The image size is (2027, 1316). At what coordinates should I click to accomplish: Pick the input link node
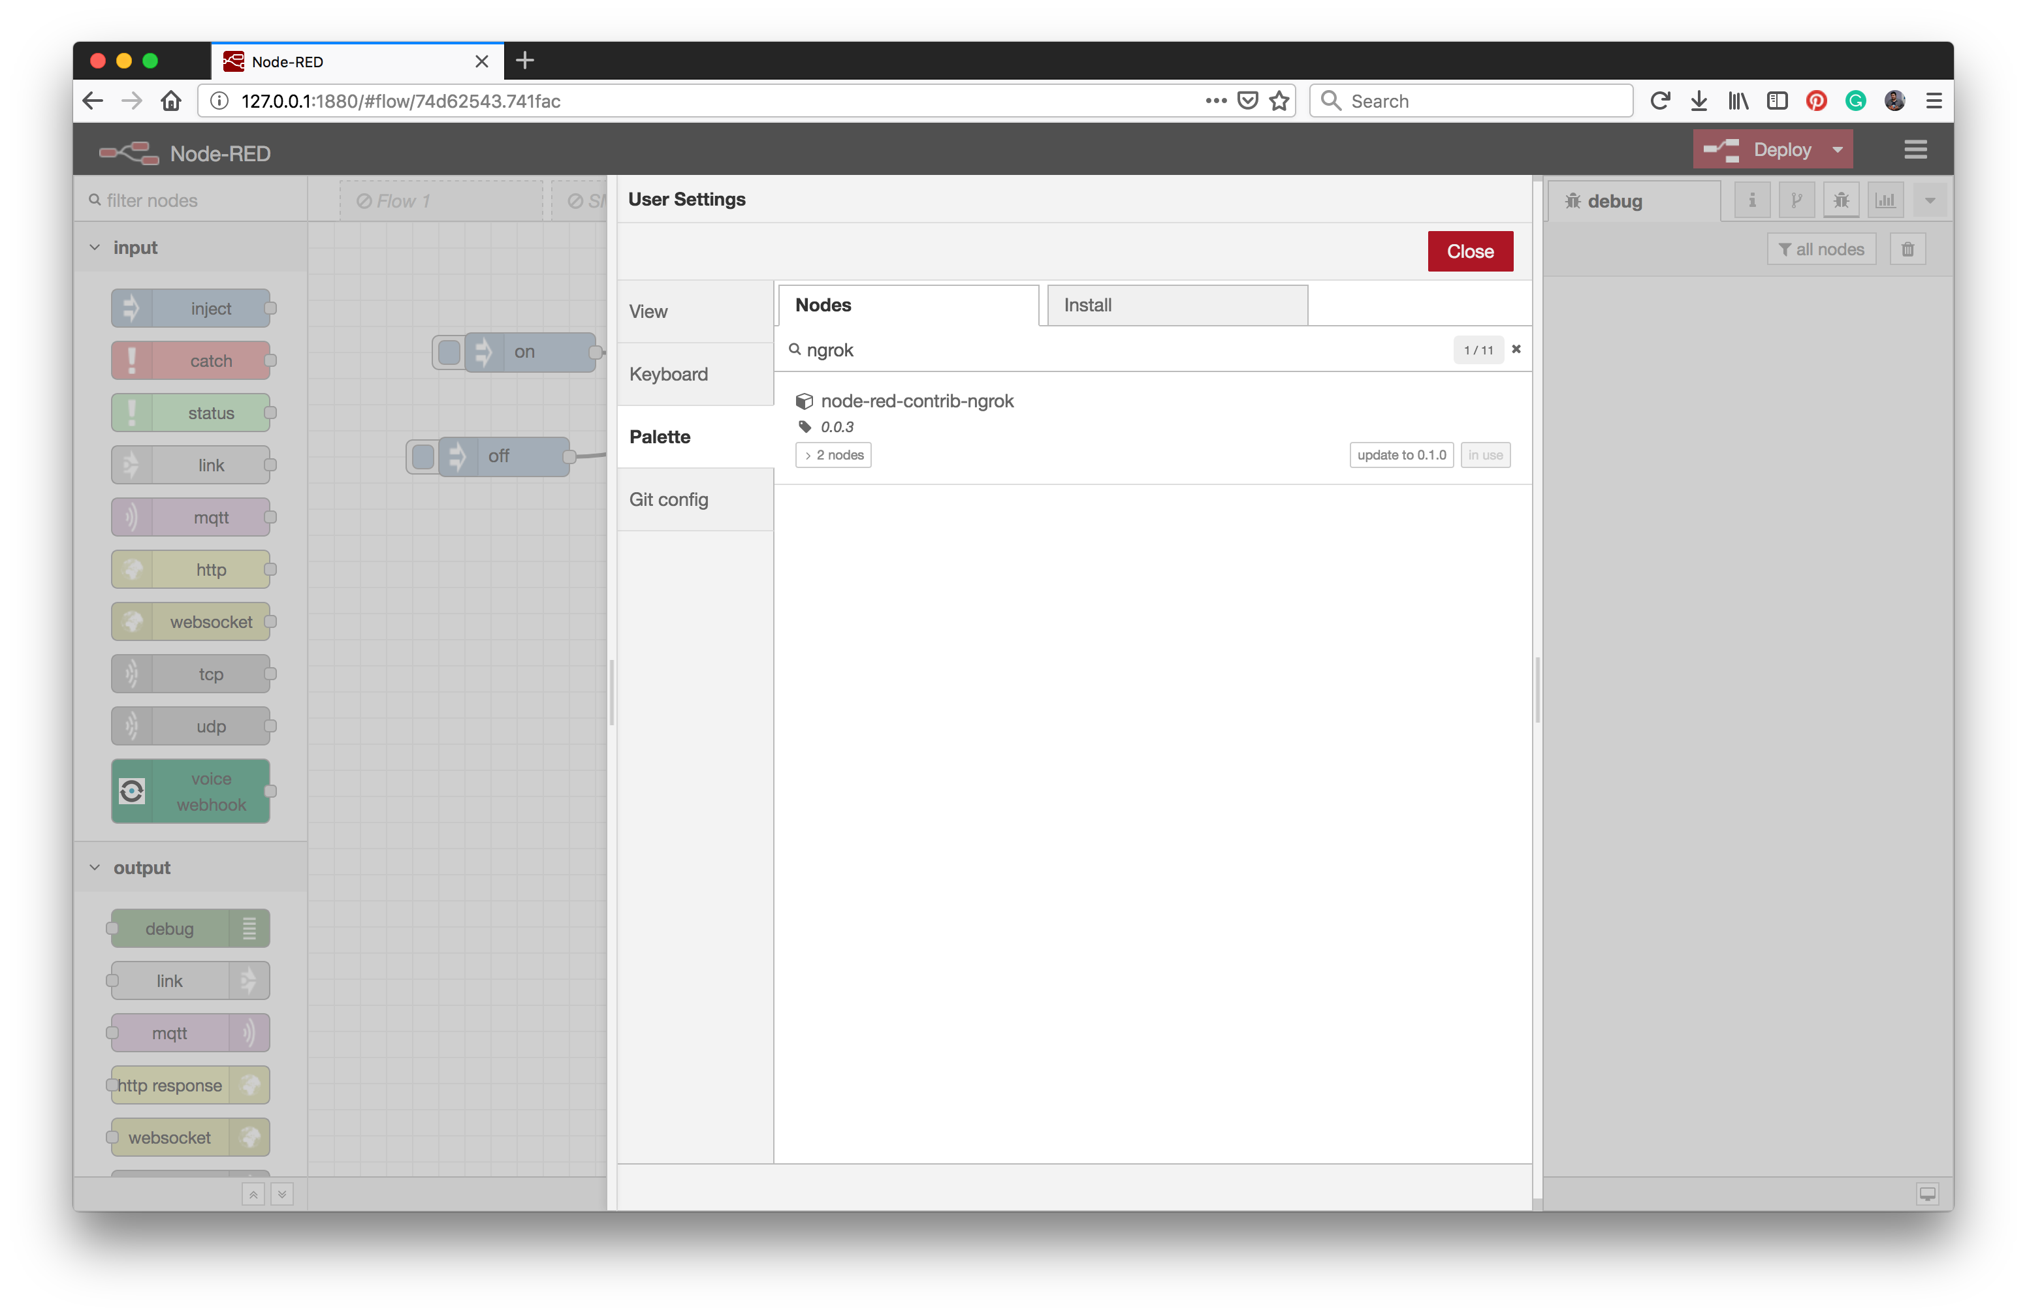(x=191, y=465)
